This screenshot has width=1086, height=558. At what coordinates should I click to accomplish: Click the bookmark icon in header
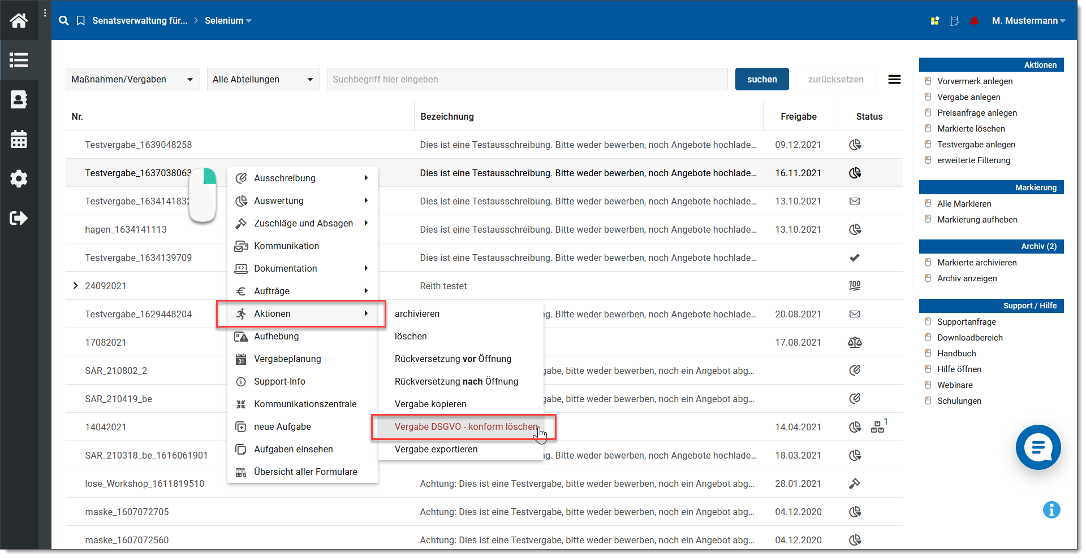[x=81, y=20]
